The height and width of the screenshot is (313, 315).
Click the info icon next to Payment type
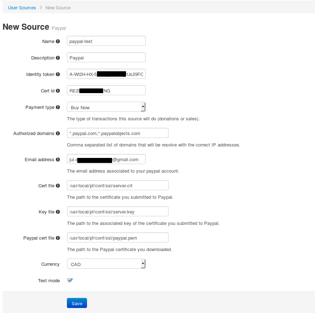[58, 107]
